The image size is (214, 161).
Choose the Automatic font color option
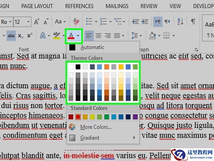click(x=103, y=47)
